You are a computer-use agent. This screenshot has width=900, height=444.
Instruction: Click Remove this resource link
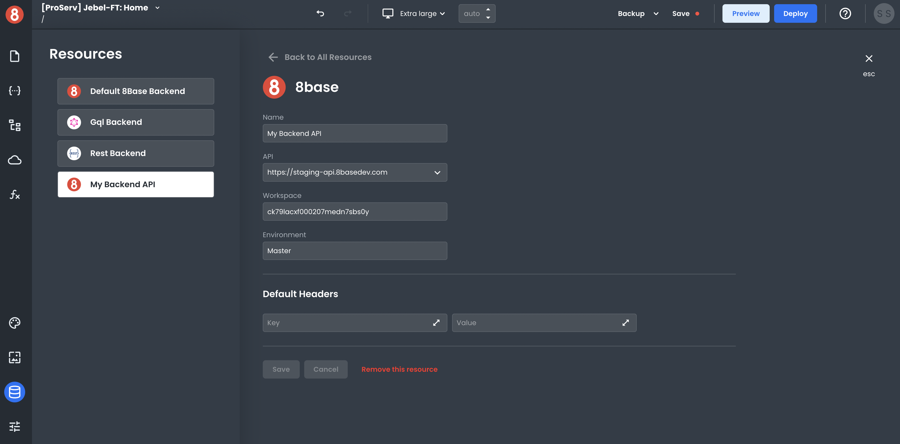tap(399, 369)
